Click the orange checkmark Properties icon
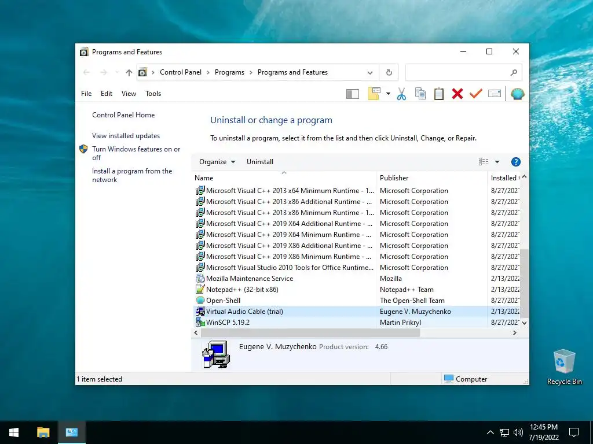 tap(476, 94)
